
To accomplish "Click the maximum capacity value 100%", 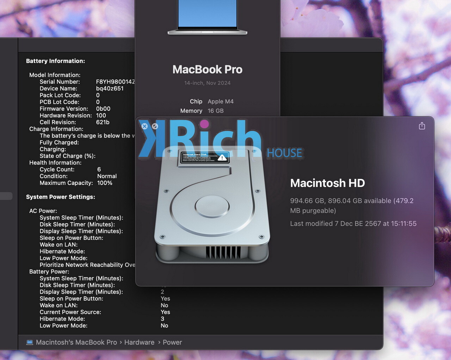I will click(105, 183).
